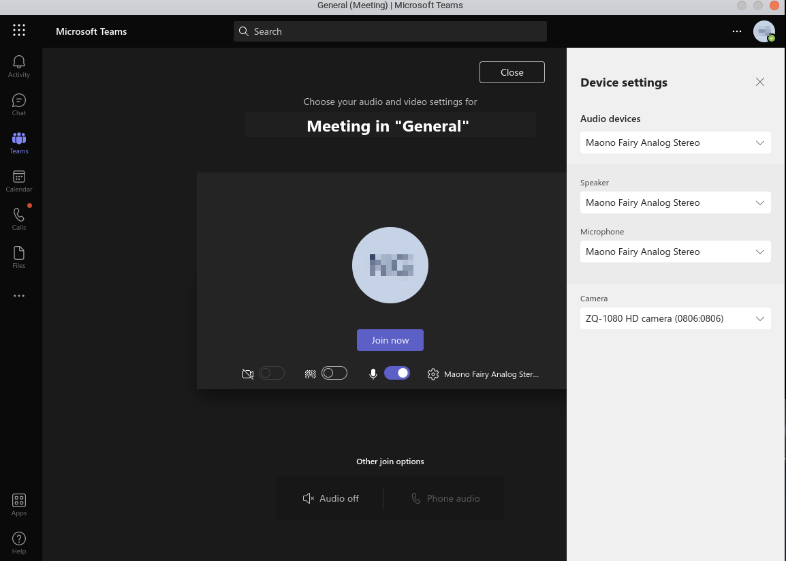The image size is (786, 561).
Task: Click Maono Fairy Analog Ster... device label
Action: click(x=491, y=374)
